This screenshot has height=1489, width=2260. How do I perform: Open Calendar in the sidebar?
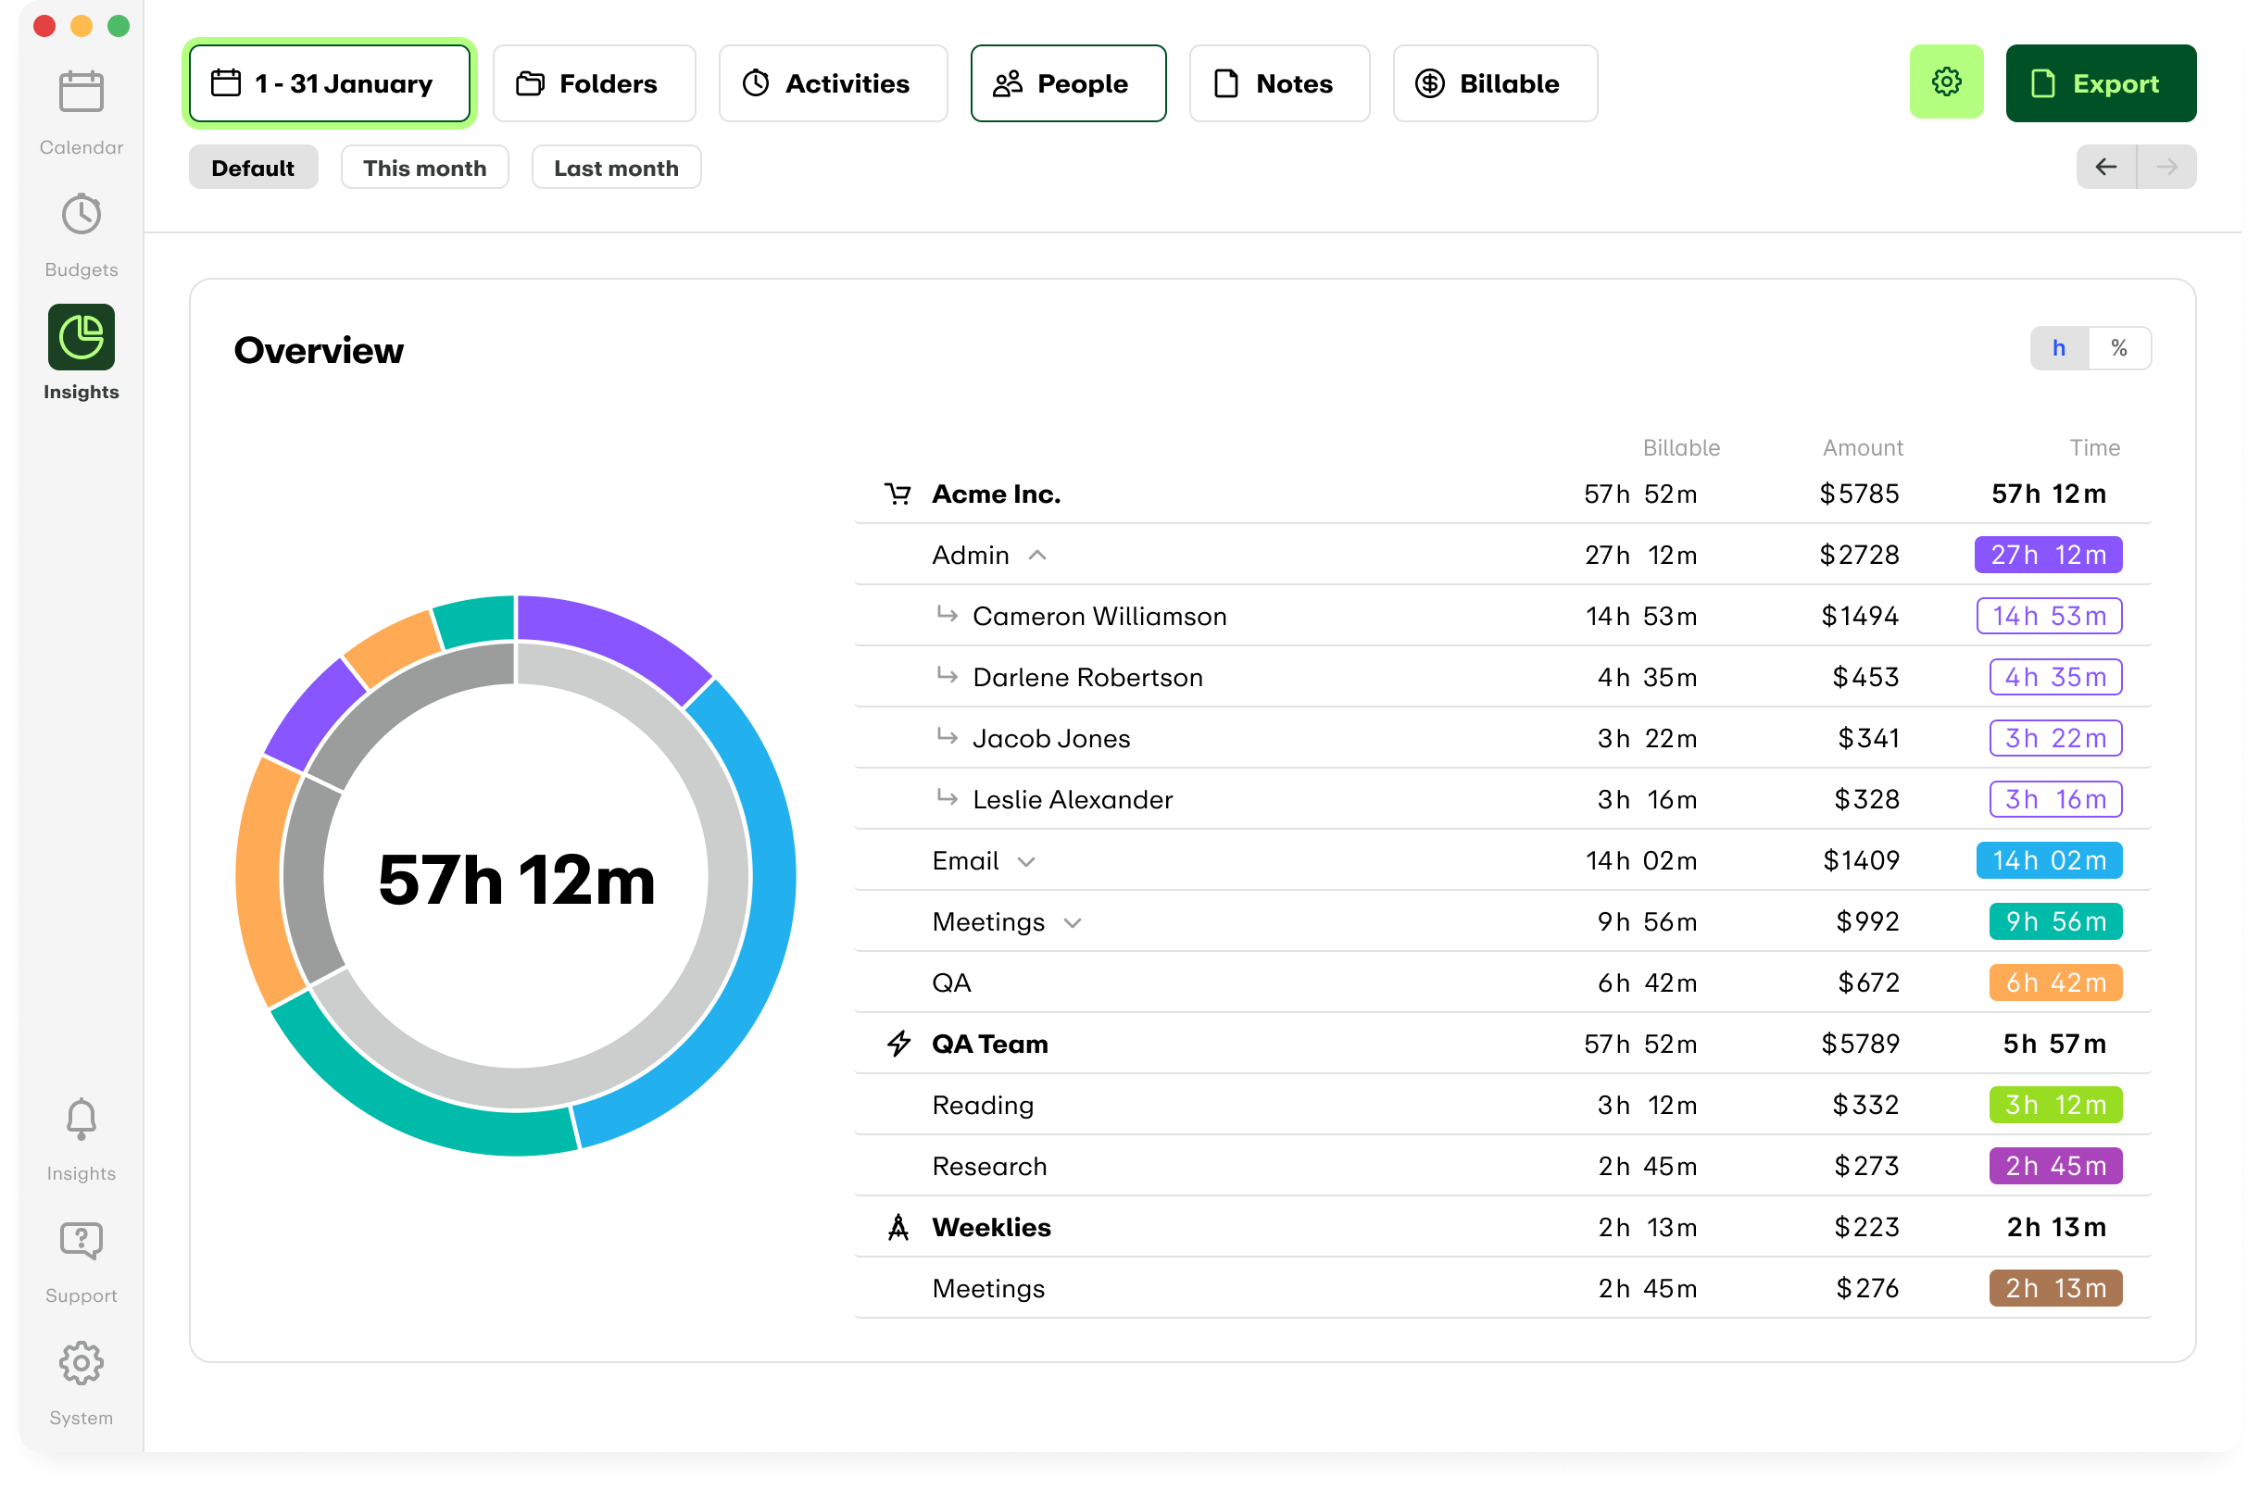coord(81,92)
